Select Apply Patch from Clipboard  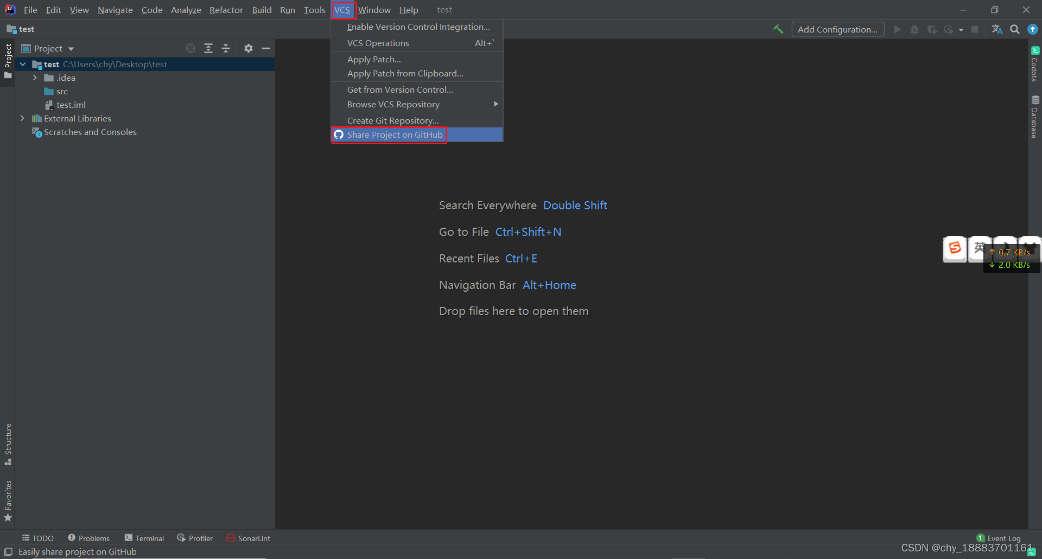[405, 73]
